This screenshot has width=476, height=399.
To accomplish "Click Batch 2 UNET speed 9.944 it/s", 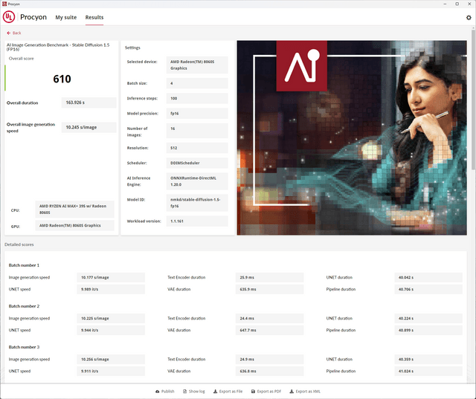I will [111, 330].
